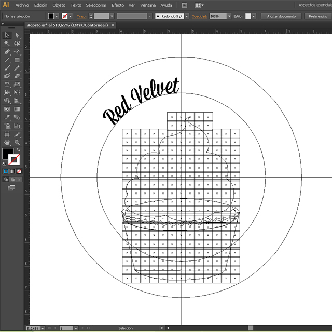Select the Symbol Sprayer tool
Viewport: 332px width, 332px height.
click(7, 126)
